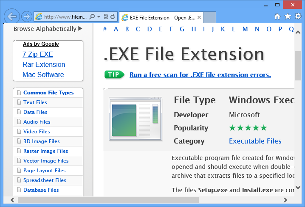
Task: Go forward with the Forward arrow button
Action: pos(27,17)
